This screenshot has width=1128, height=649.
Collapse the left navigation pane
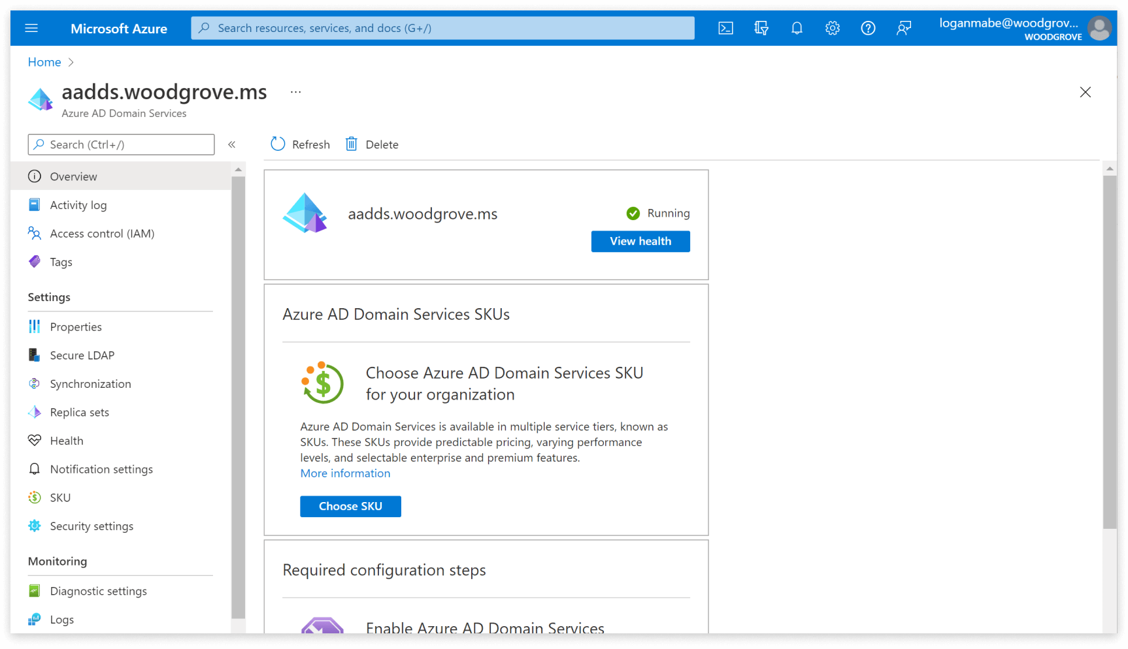pos(231,144)
